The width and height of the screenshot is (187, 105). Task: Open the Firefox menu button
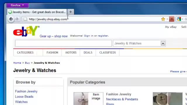(x=18, y=5)
